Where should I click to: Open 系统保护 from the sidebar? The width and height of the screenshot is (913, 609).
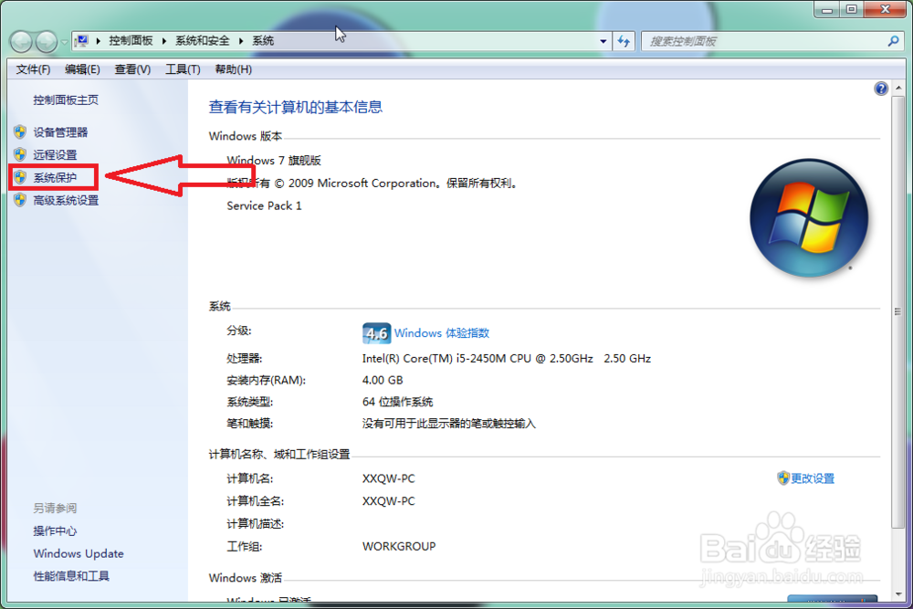coord(56,177)
